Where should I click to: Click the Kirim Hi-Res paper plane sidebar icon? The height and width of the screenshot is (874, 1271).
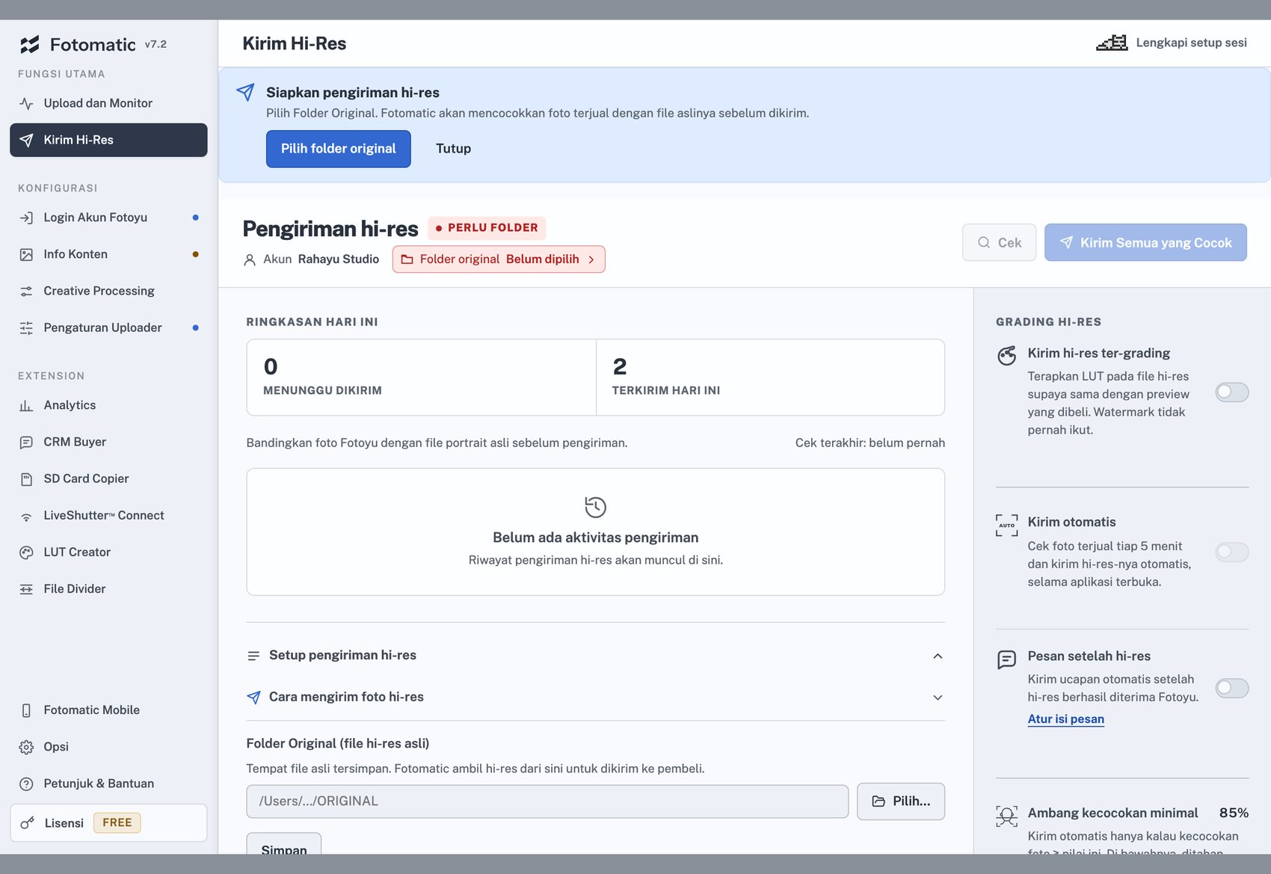(x=26, y=140)
